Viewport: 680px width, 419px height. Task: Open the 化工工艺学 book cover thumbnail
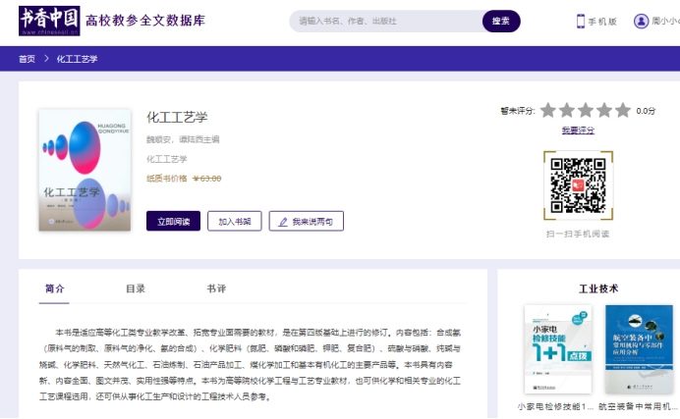84,170
